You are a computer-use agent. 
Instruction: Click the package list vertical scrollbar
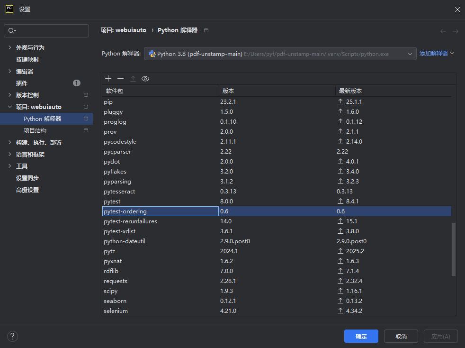coord(454,249)
